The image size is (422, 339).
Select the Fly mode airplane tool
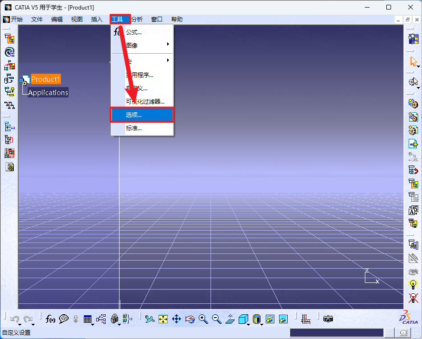tap(150, 319)
